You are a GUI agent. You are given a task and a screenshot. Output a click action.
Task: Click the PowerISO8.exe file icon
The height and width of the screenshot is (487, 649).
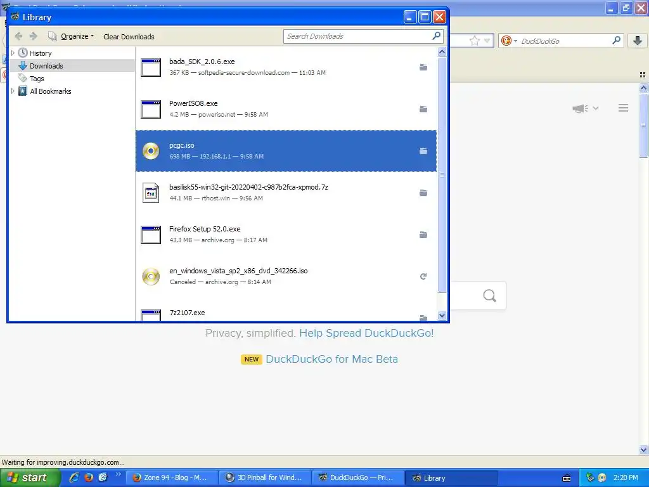pos(151,109)
